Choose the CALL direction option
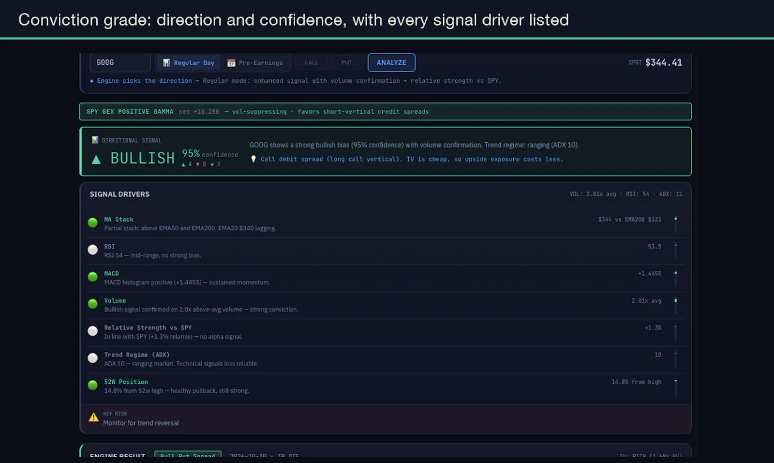Viewport: 774px width, 463px height. [x=312, y=63]
